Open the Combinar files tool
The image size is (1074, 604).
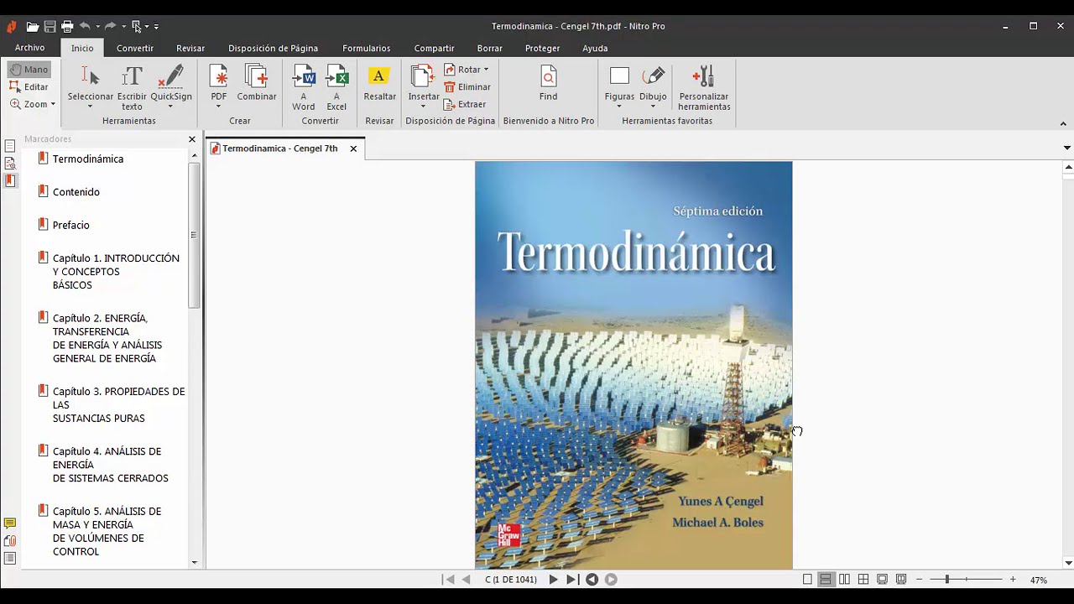(257, 83)
